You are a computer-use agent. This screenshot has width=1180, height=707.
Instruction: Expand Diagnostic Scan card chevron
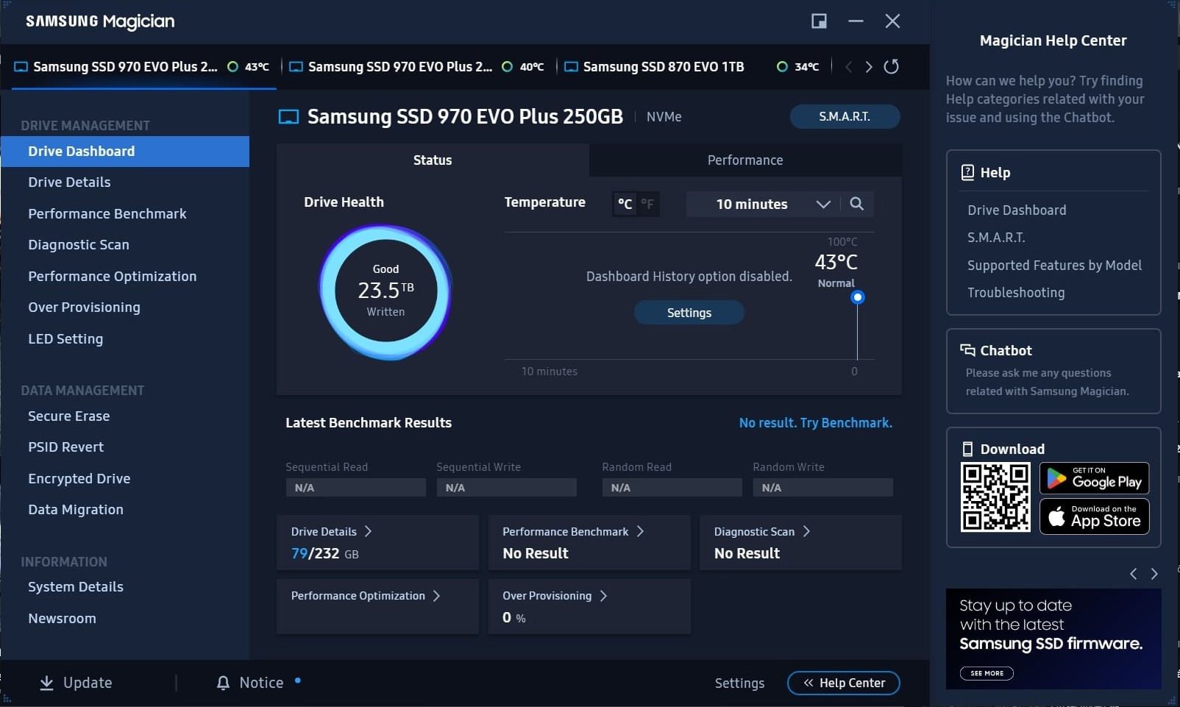806,531
